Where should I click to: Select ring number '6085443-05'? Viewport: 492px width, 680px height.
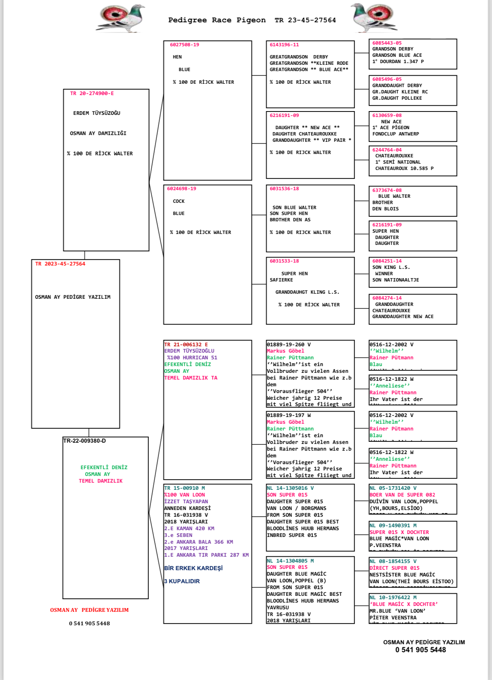point(387,43)
